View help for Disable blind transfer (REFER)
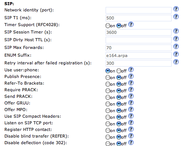 point(131,136)
